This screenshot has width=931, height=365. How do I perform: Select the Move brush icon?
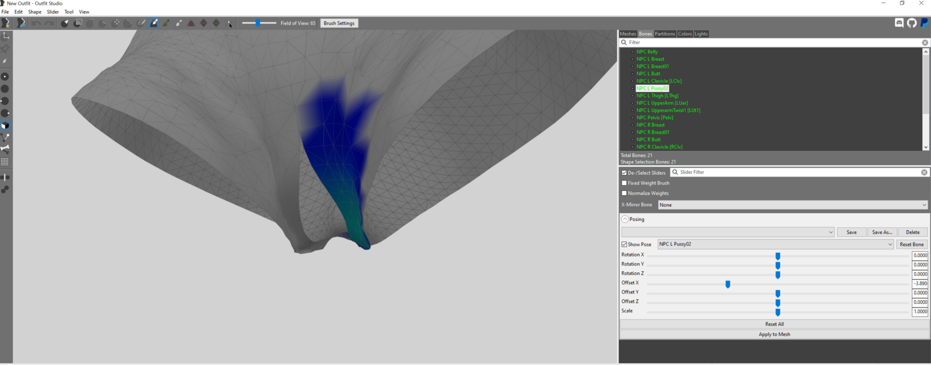115,23
